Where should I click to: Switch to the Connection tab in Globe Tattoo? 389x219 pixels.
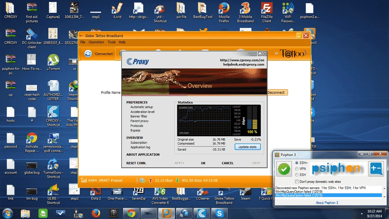pyautogui.click(x=98, y=54)
